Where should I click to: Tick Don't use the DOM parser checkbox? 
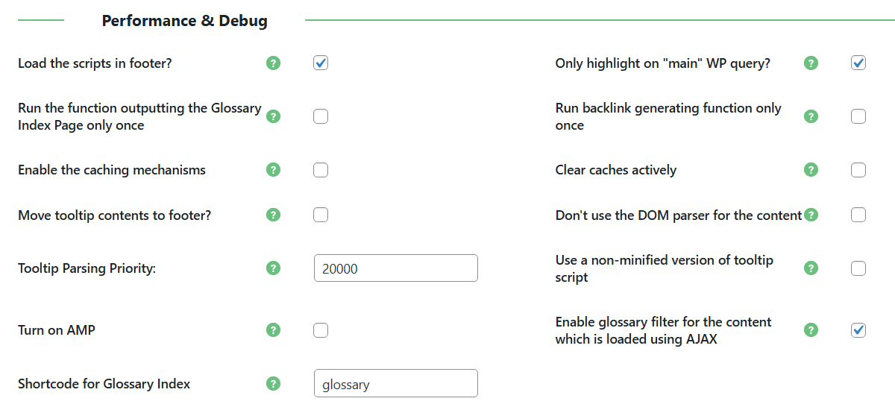point(858,215)
